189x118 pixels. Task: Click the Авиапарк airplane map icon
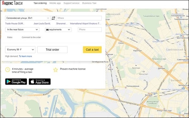coord(136,65)
